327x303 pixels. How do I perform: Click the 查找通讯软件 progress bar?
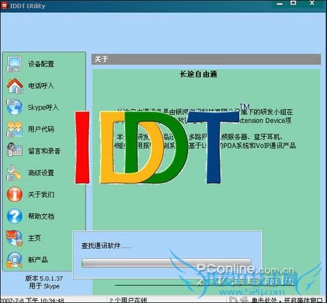coord(166,263)
